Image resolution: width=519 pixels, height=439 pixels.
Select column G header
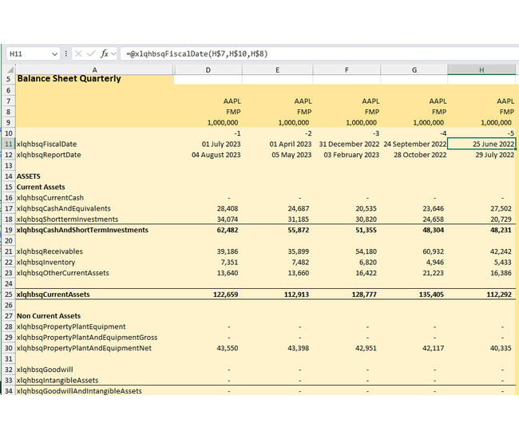tap(414, 69)
